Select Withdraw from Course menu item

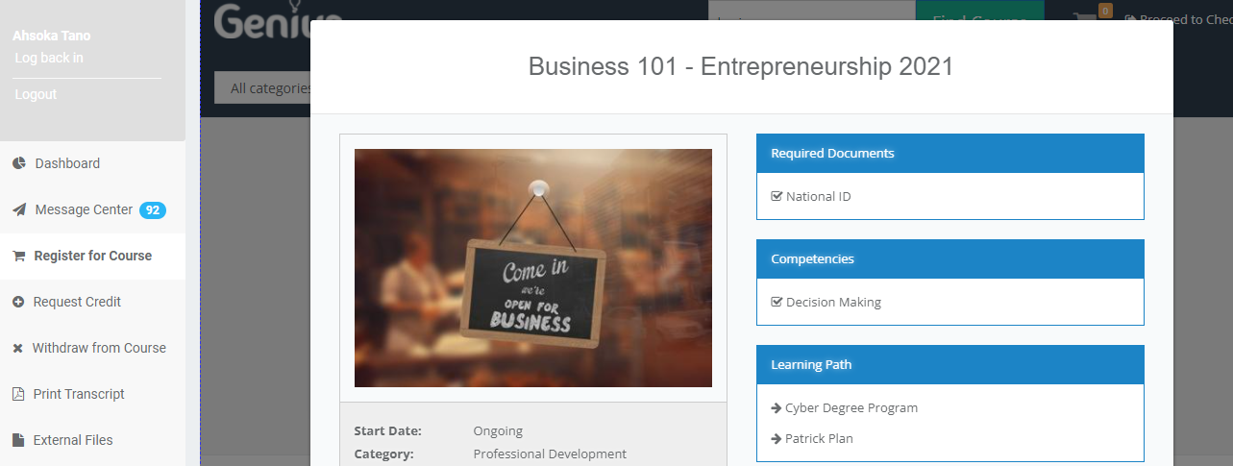(x=99, y=348)
